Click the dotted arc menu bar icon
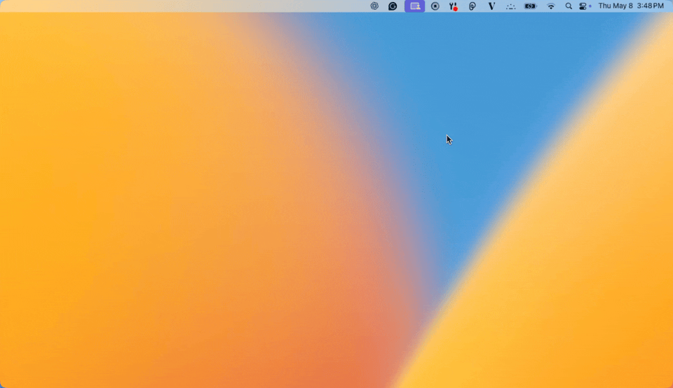The height and width of the screenshot is (388, 673). click(x=510, y=6)
